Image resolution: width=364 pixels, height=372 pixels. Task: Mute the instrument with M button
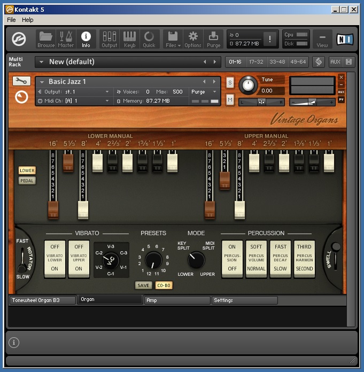coord(230,99)
